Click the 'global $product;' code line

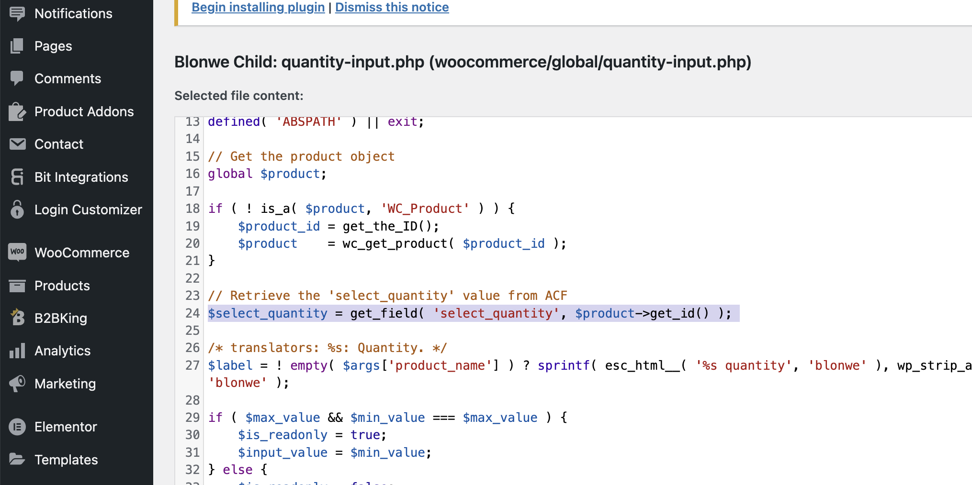(267, 174)
